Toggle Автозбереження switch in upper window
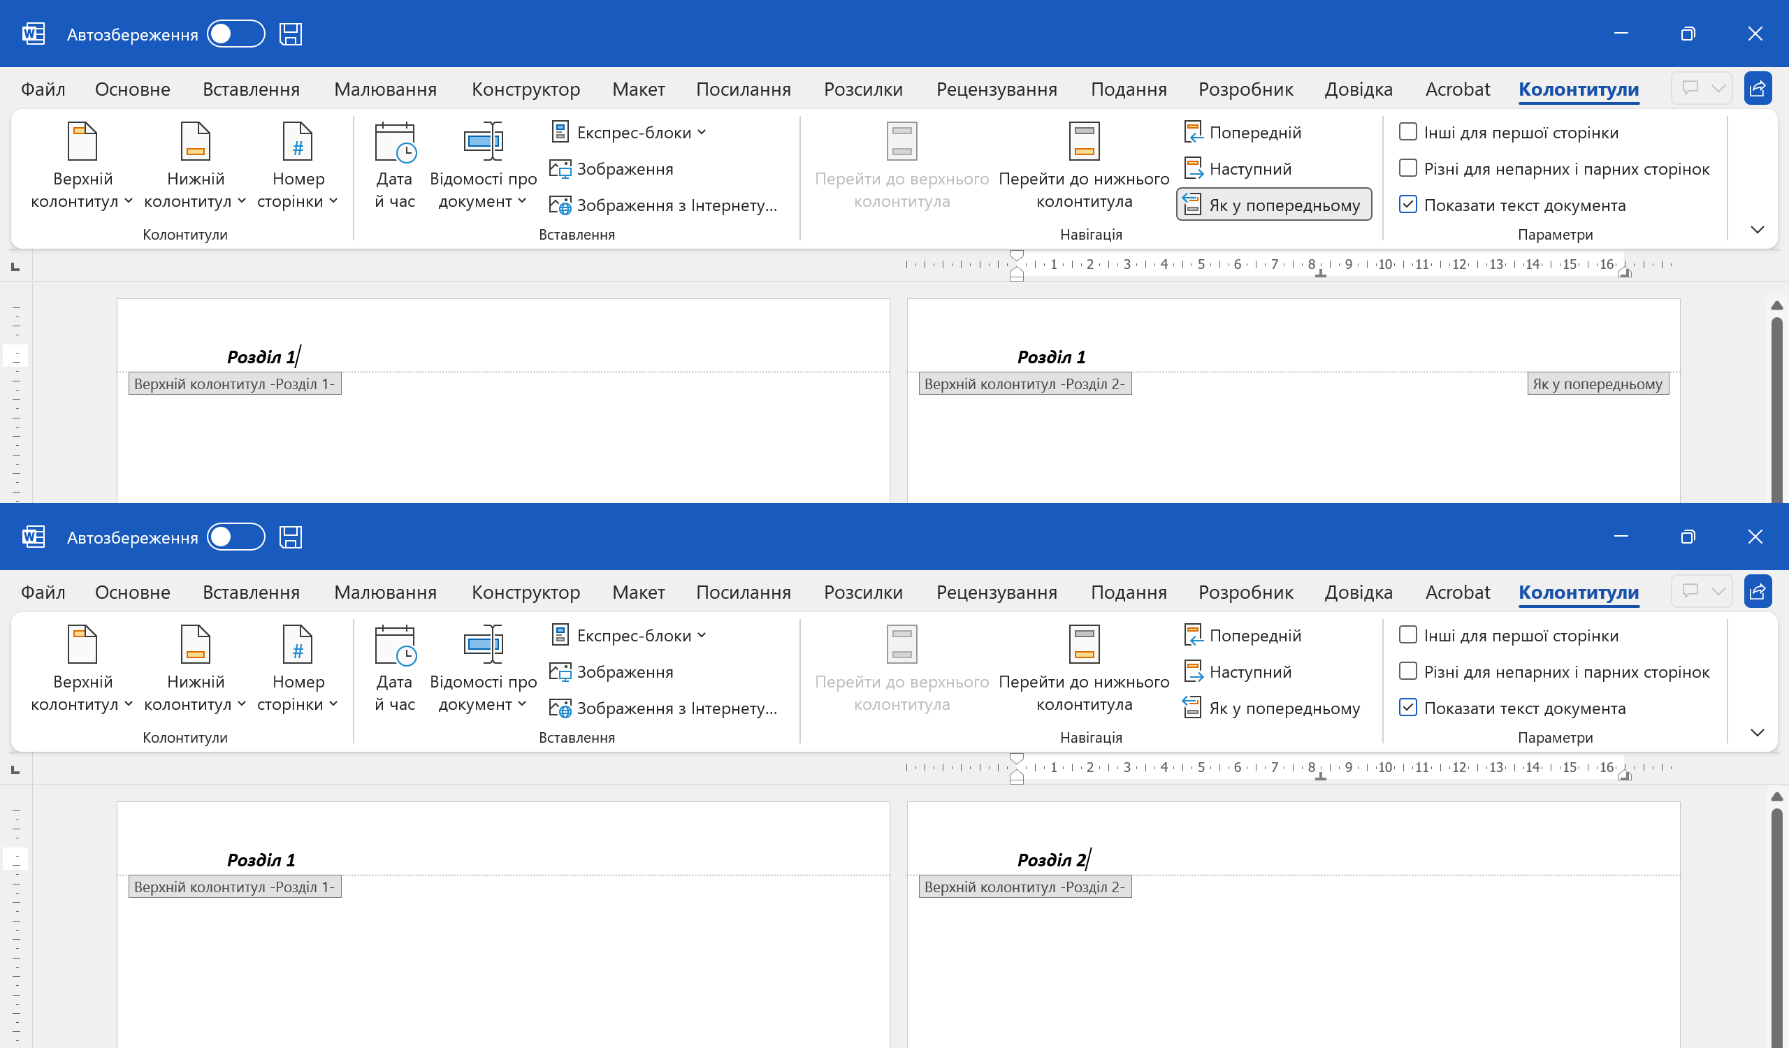The image size is (1789, 1048). pos(236,34)
